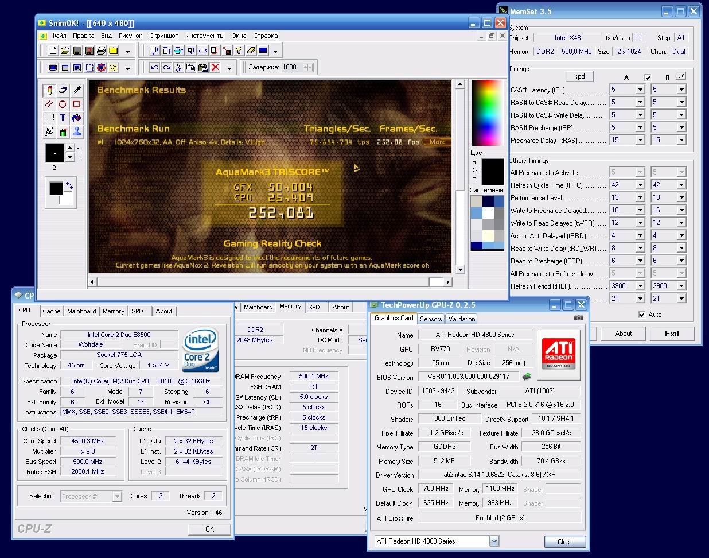Click the BIOS save chip icon in GPU-Z
This screenshot has height=558, width=709.
[x=526, y=377]
